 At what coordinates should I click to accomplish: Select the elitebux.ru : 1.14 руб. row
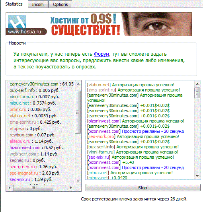[31, 141]
